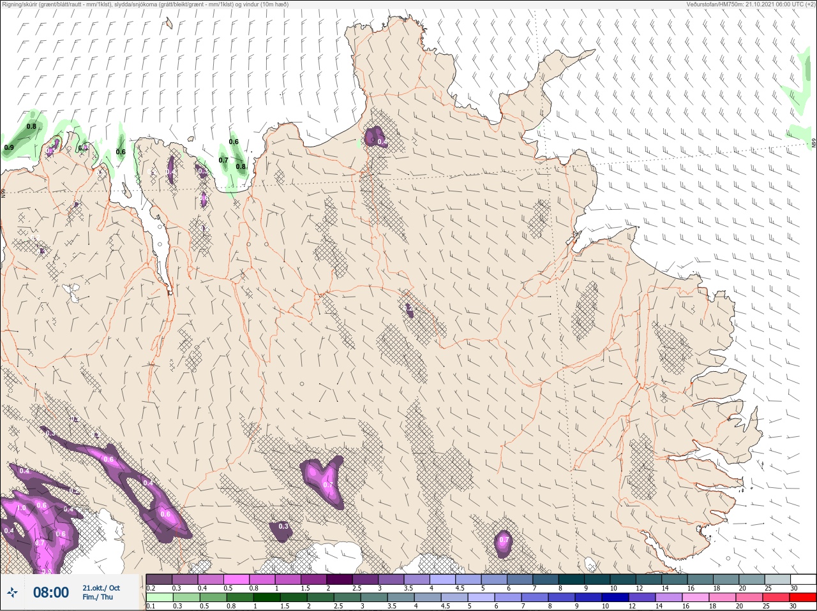
Task: Select the dark teal 8 swatch in the snow legend
Action: (571, 579)
